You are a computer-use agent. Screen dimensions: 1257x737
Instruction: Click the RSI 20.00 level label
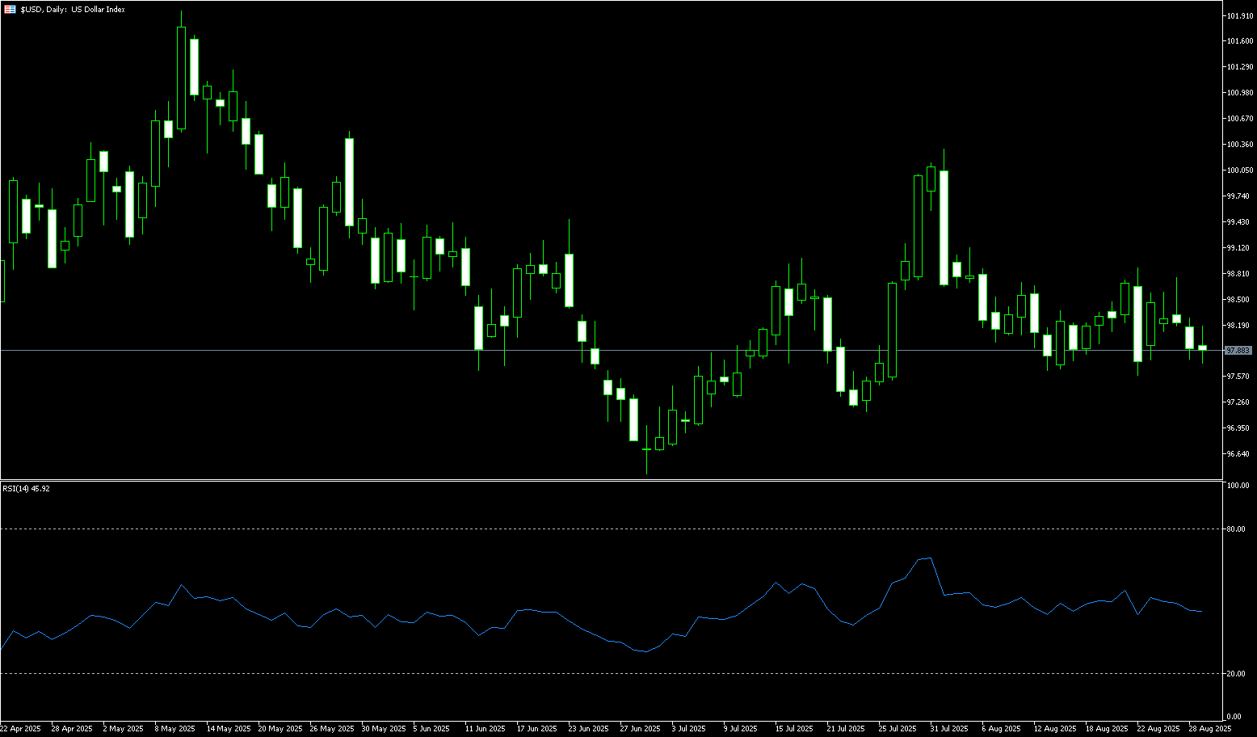click(x=1238, y=674)
